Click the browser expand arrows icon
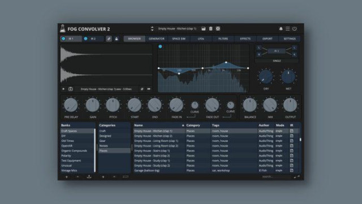 click(296, 177)
